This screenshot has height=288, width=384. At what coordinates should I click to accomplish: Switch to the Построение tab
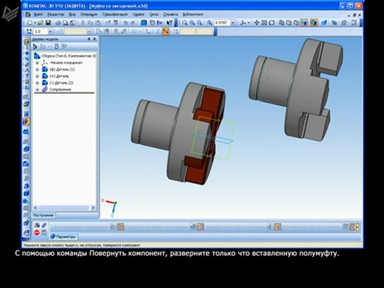[x=43, y=215]
